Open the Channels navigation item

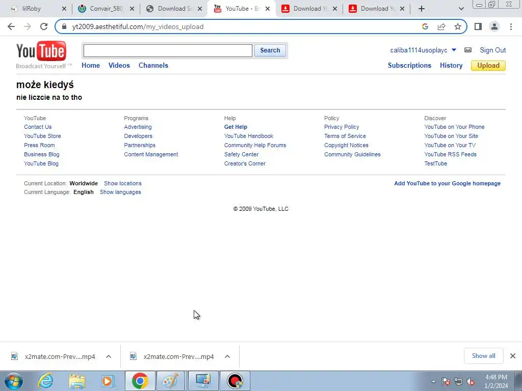(x=153, y=65)
